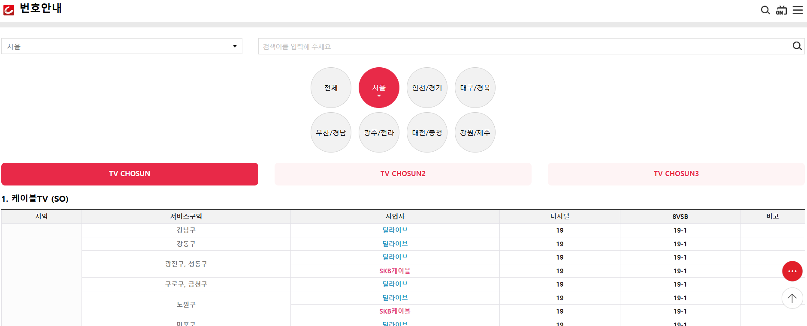The width and height of the screenshot is (807, 326).
Task: Select the 대구/경북 region circle
Action: coord(475,88)
